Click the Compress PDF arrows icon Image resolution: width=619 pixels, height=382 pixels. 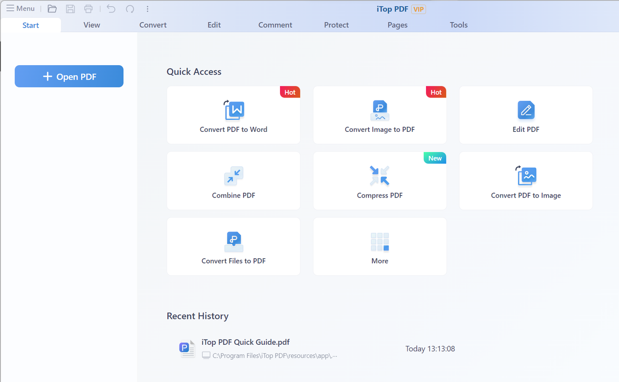point(380,176)
